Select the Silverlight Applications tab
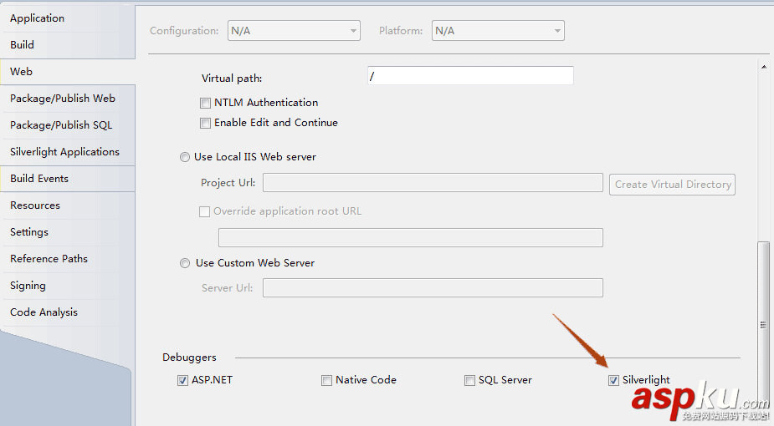Image resolution: width=774 pixels, height=426 pixels. point(64,152)
